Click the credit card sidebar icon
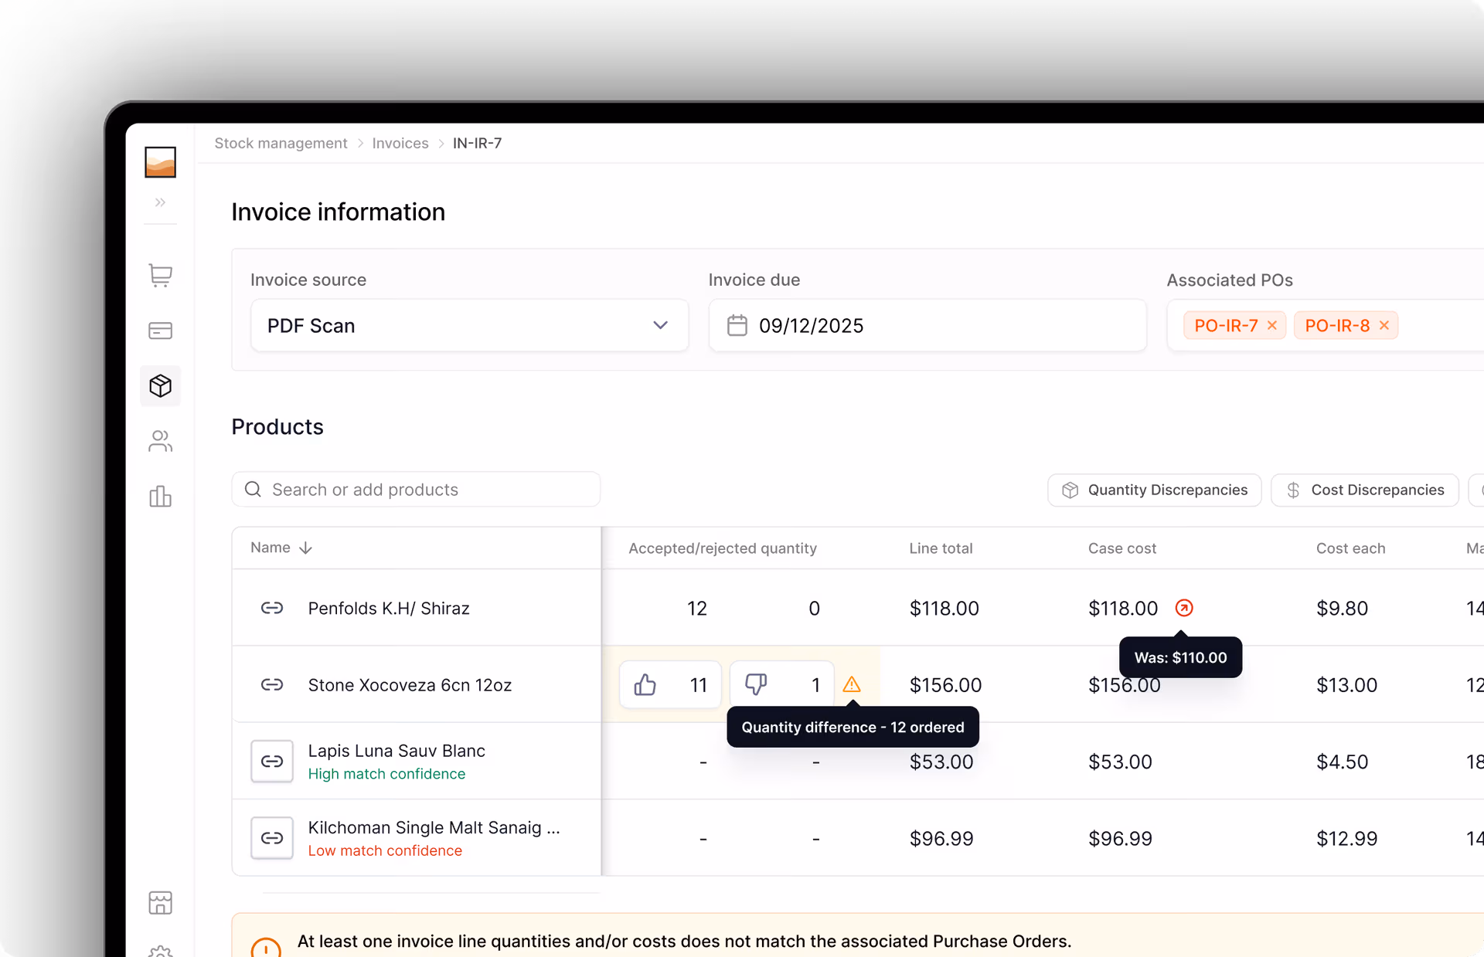This screenshot has width=1484, height=957. pos(160,331)
